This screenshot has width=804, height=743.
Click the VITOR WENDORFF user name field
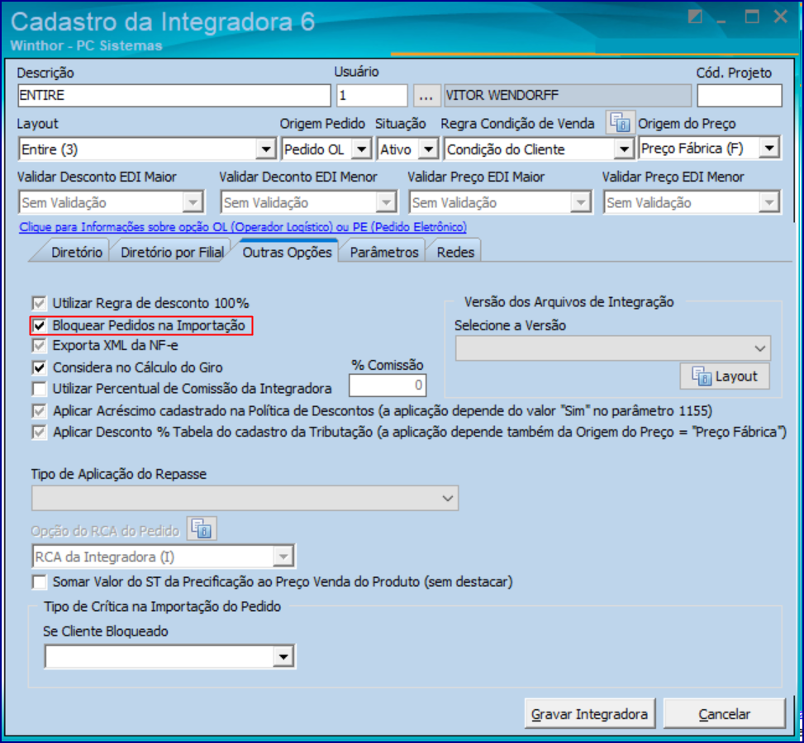[568, 96]
